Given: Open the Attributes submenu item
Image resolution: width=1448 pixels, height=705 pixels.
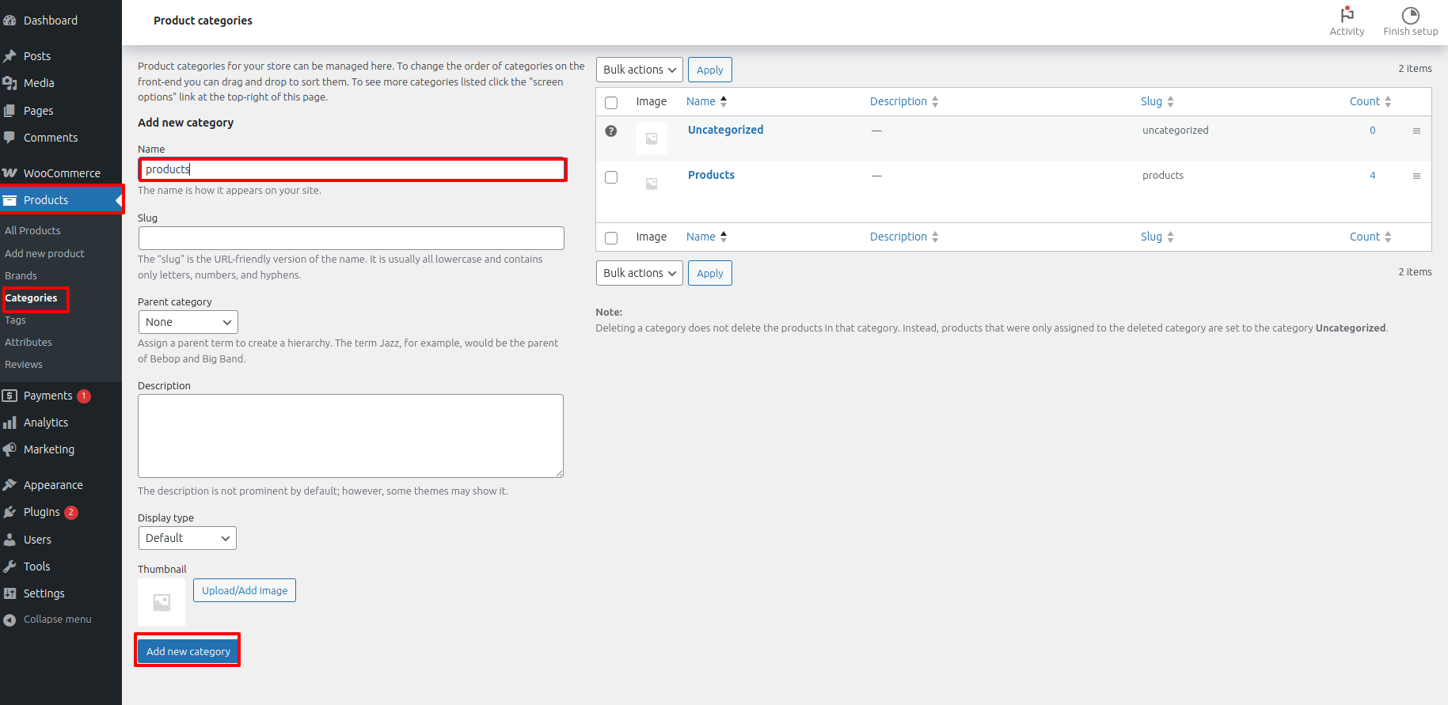Looking at the screenshot, I should pos(29,343).
